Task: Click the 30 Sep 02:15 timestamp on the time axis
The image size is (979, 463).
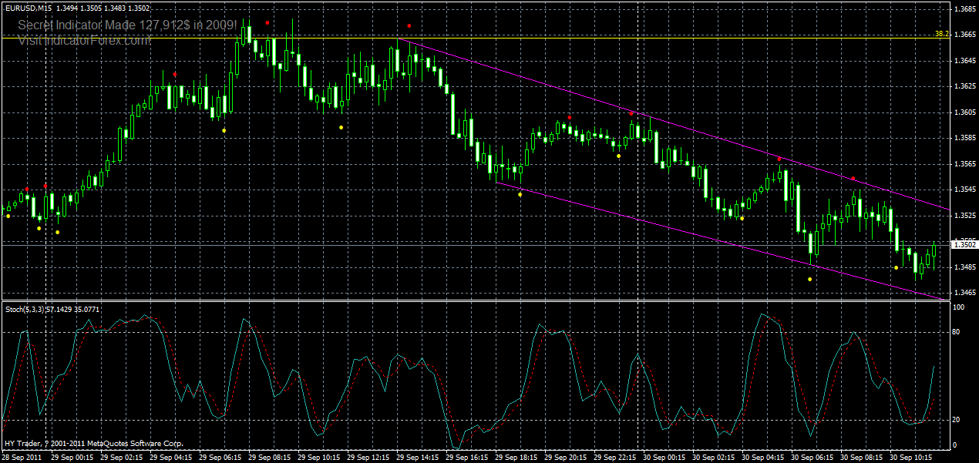Action: [x=713, y=456]
